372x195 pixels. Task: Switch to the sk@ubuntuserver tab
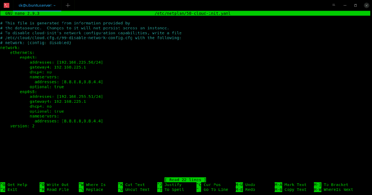(x=37, y=5)
